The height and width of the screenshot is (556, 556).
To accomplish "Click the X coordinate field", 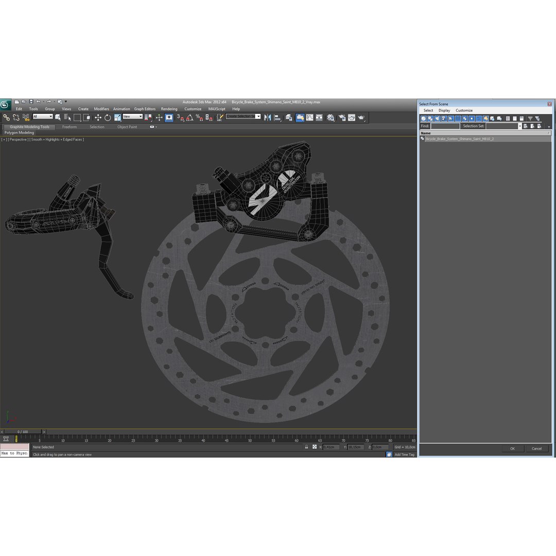I will coord(331,447).
